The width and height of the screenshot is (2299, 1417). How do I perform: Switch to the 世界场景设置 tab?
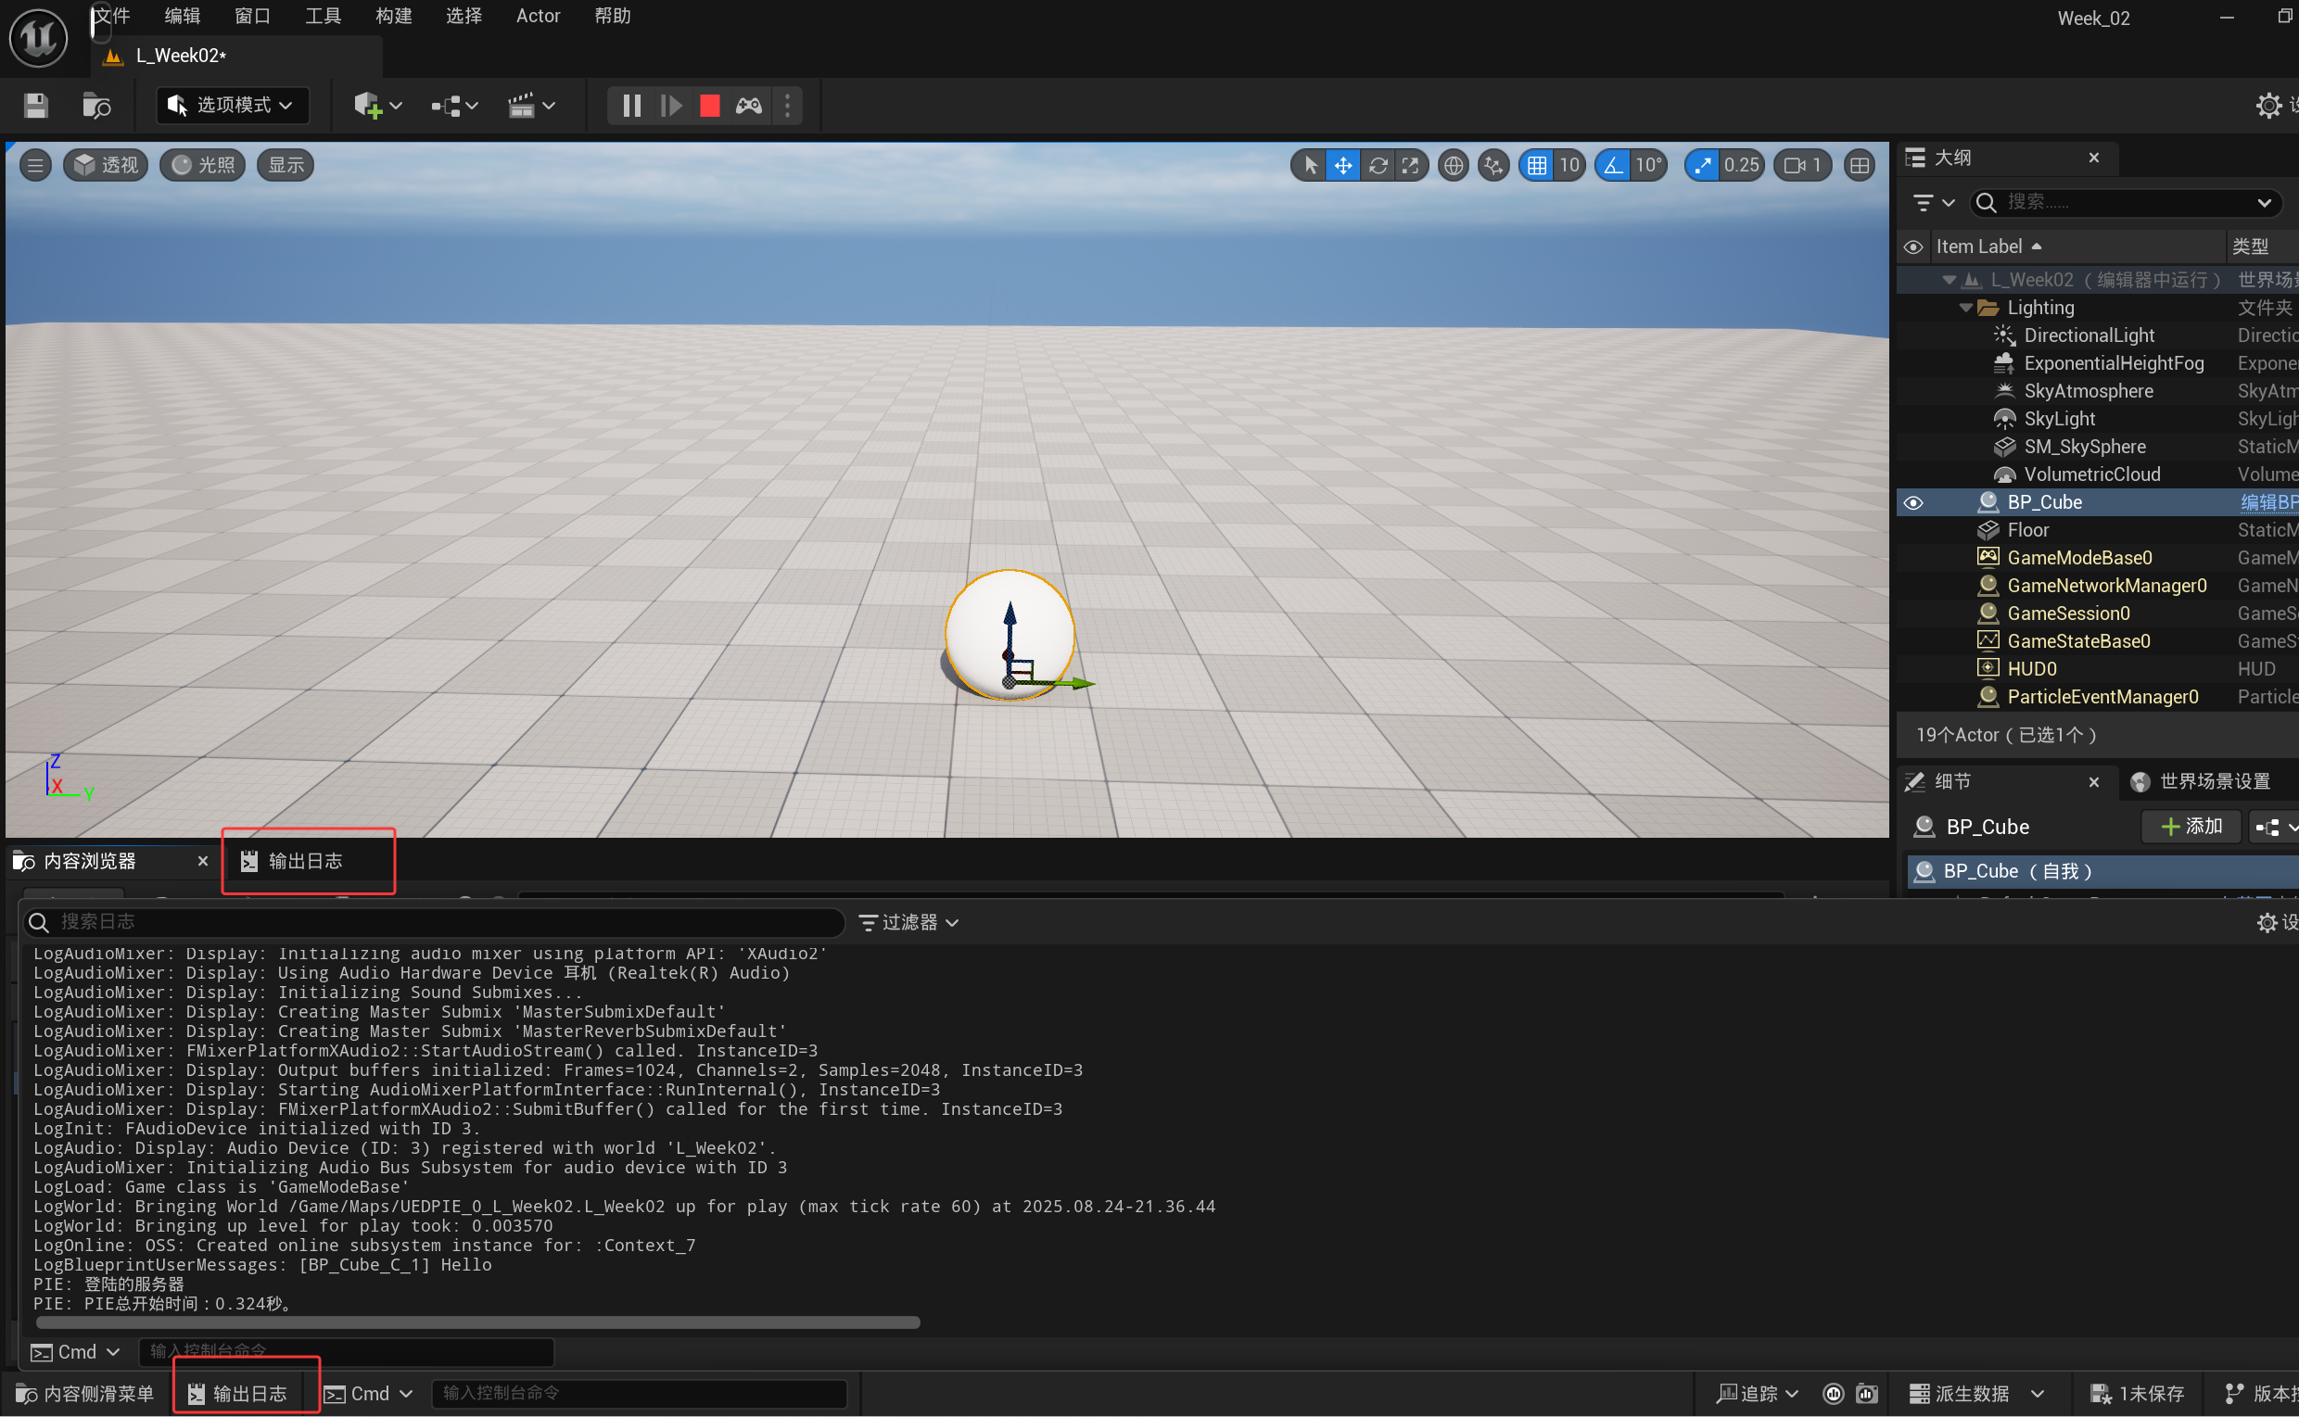click(x=2202, y=781)
